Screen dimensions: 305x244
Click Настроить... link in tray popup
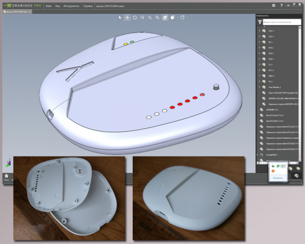click(x=278, y=178)
